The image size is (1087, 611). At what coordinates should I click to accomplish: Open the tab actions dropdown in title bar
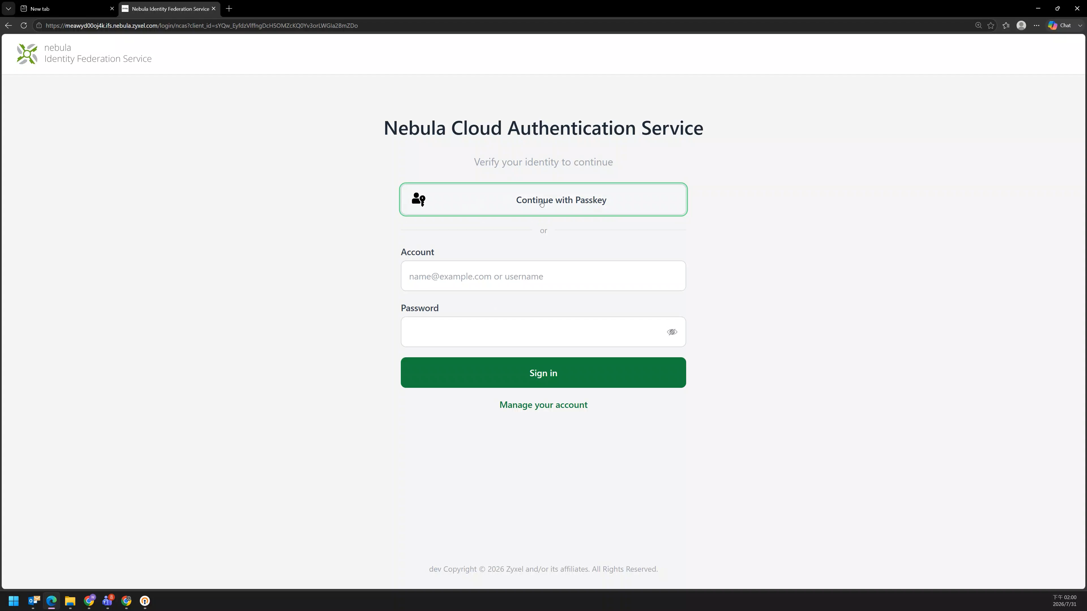pos(8,8)
